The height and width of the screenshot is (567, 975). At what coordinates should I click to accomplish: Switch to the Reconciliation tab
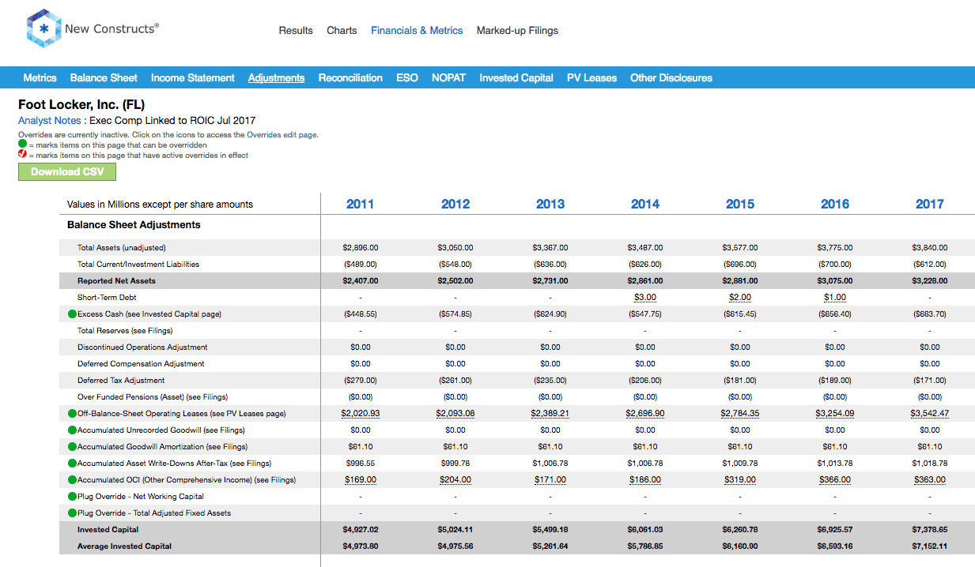350,77
